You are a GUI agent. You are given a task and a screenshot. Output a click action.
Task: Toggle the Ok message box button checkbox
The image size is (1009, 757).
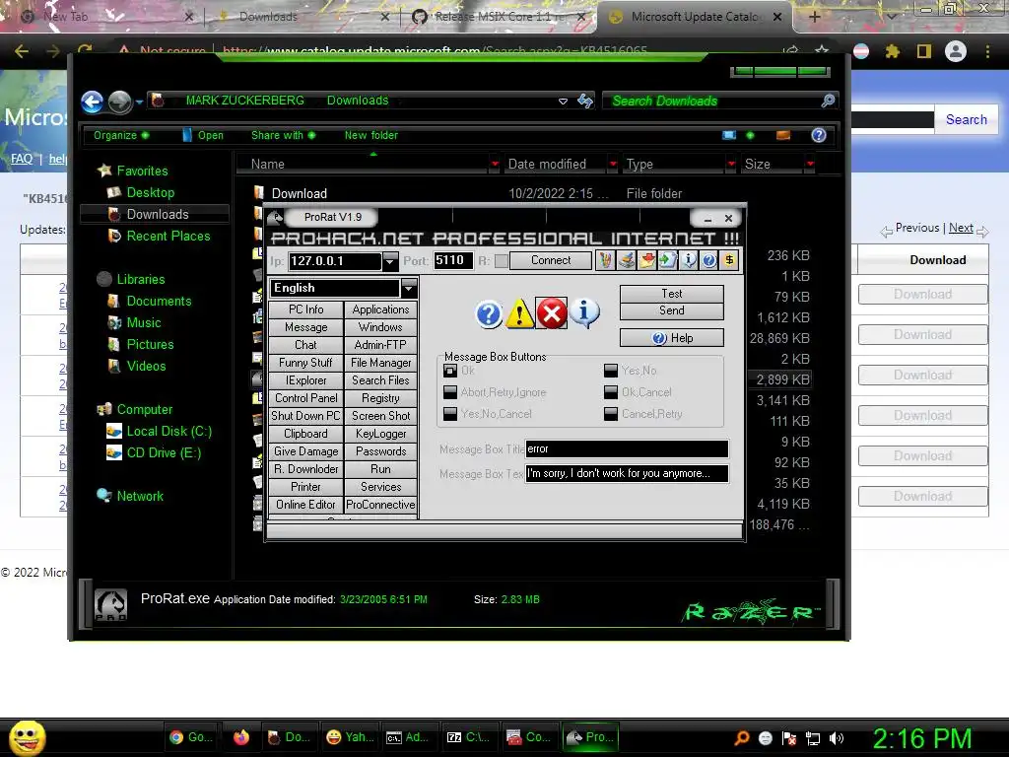click(450, 371)
